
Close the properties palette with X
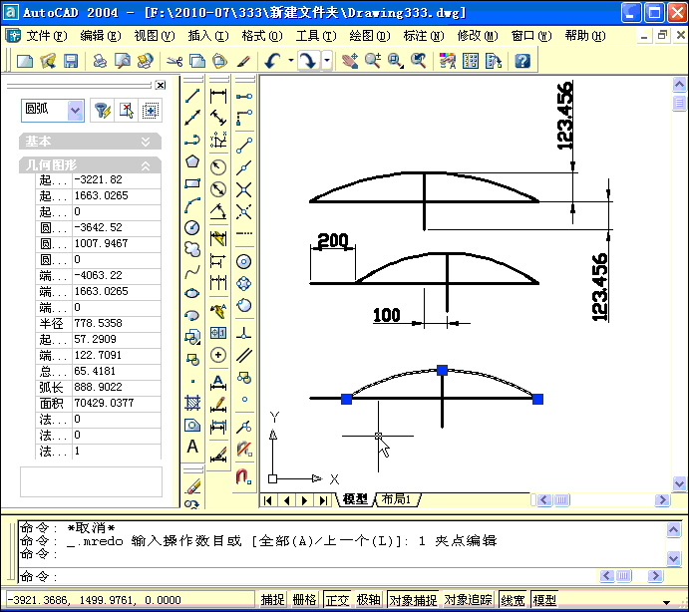point(161,86)
